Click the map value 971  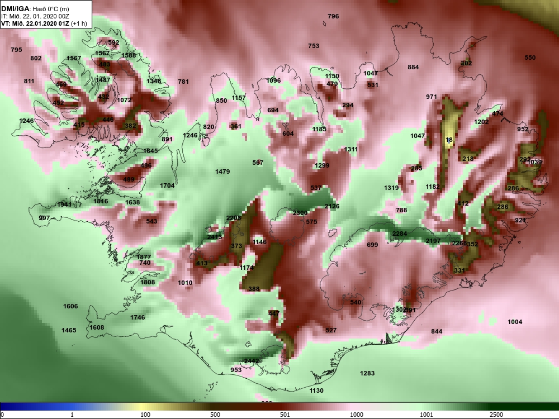432,97
